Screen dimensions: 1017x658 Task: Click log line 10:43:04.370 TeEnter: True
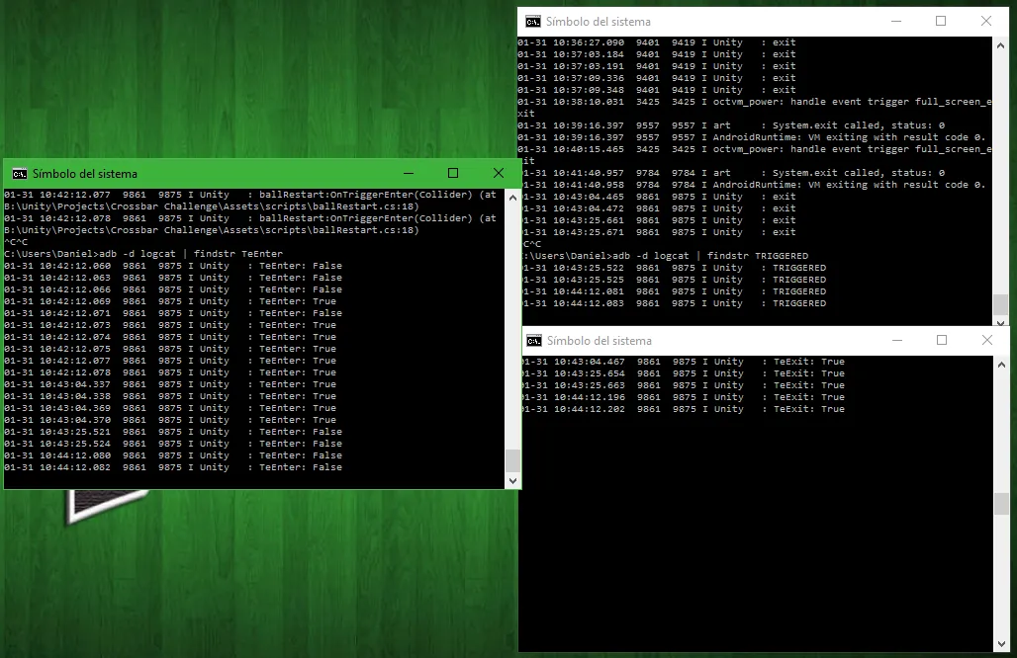[x=170, y=420]
